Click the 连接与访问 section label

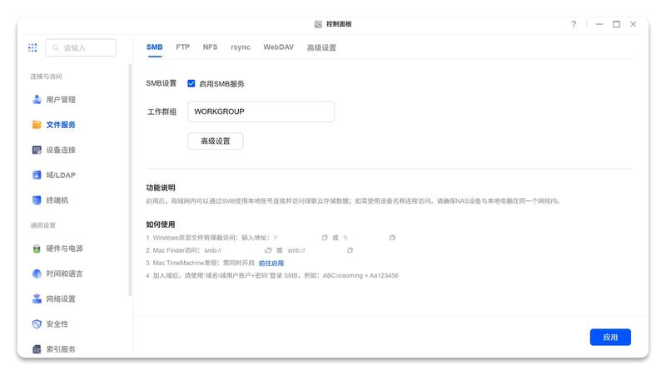46,76
